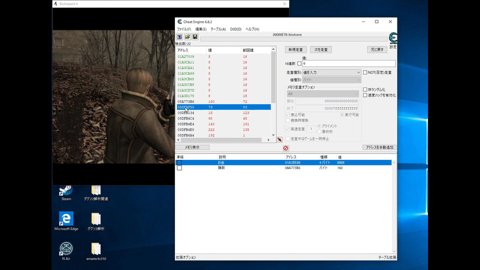Viewport: 480px width, 270px height.
Task: Open the N Air desktop icon
Action: pos(66,249)
